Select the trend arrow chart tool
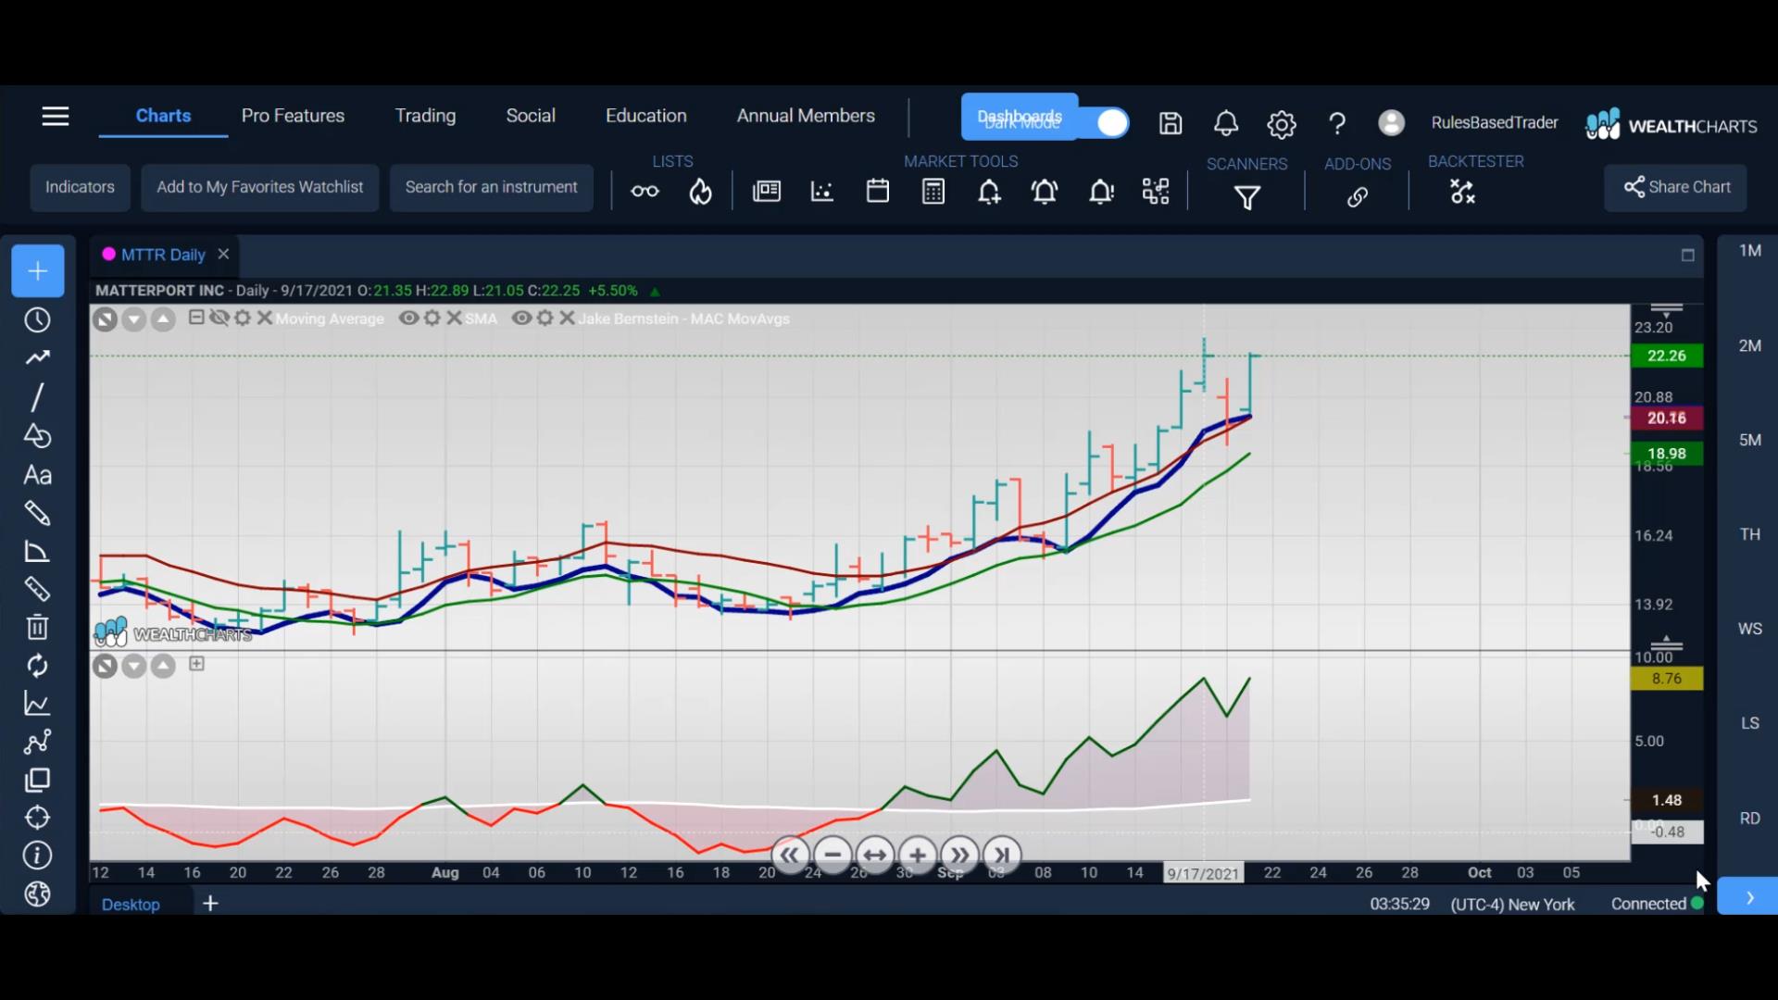This screenshot has width=1778, height=1000. (x=37, y=358)
